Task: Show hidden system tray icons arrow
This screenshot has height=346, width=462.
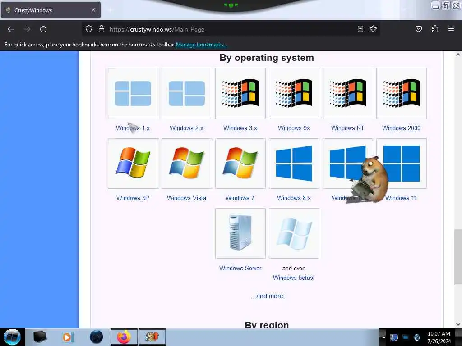Action: 383,337
